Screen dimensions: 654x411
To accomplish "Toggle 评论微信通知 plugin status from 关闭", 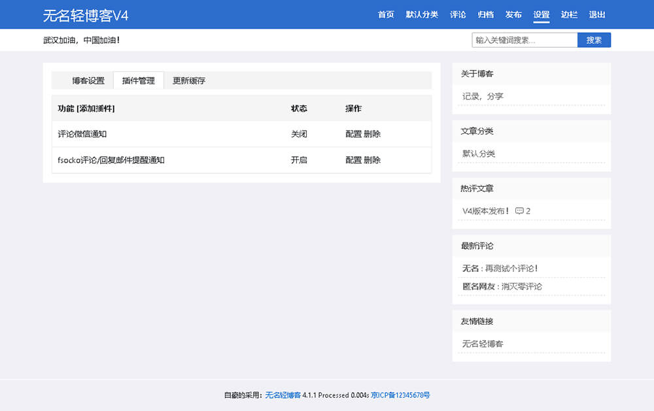I will pyautogui.click(x=299, y=134).
